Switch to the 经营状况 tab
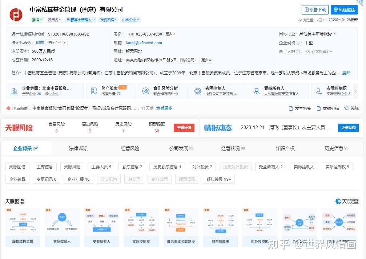366x259 pixels. tap(233, 148)
